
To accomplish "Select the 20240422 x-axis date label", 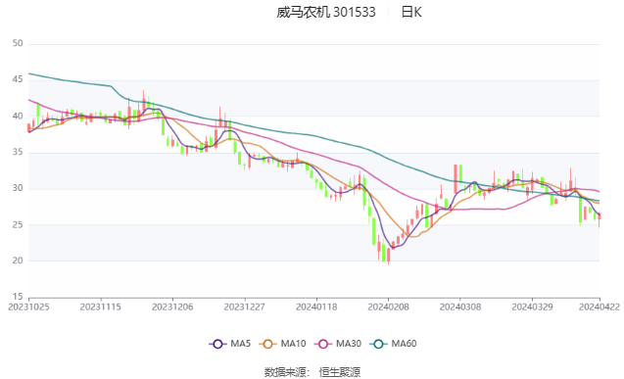I will 600,307.
